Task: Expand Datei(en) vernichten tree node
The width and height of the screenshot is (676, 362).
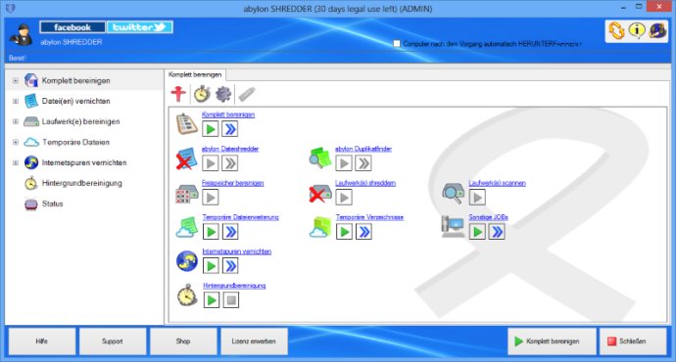Action: (x=16, y=101)
